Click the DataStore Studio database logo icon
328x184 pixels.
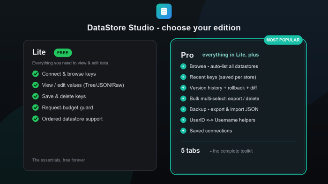tap(164, 11)
